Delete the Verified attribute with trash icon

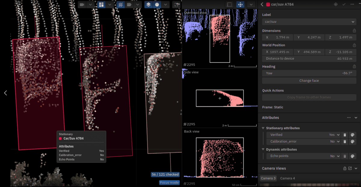point(345,135)
